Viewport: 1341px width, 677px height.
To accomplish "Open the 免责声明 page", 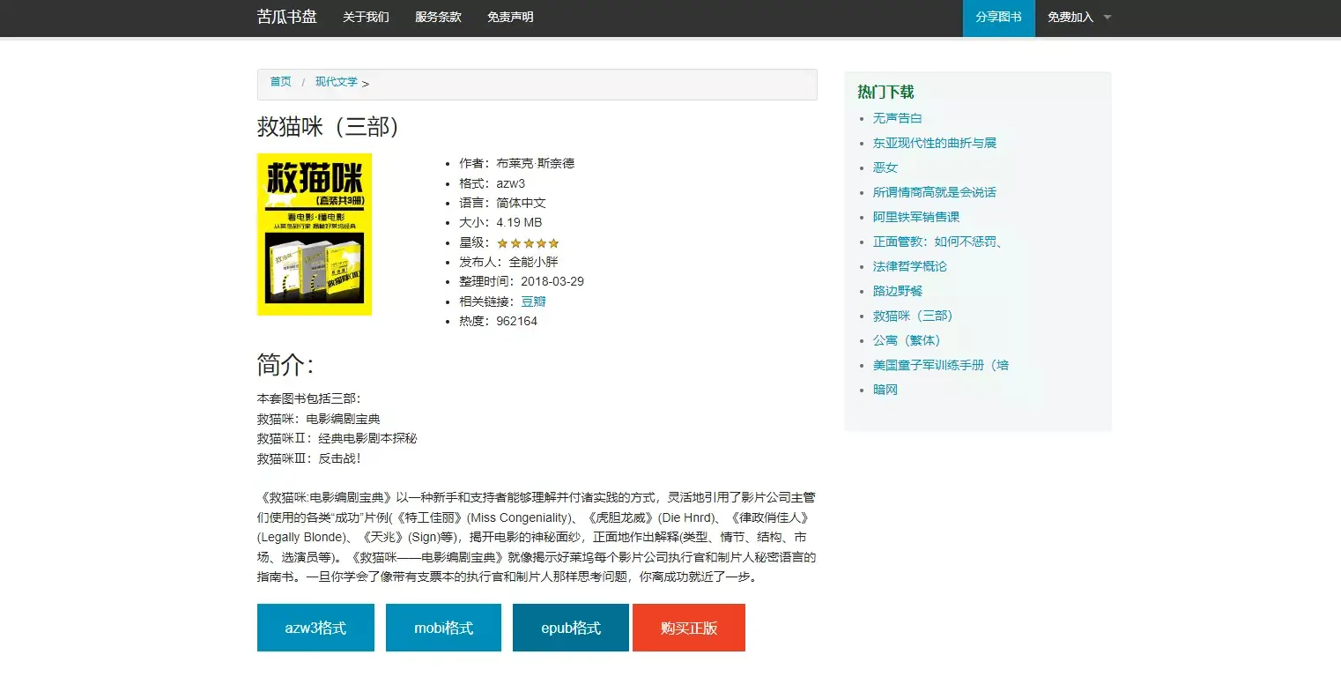I will coord(512,17).
